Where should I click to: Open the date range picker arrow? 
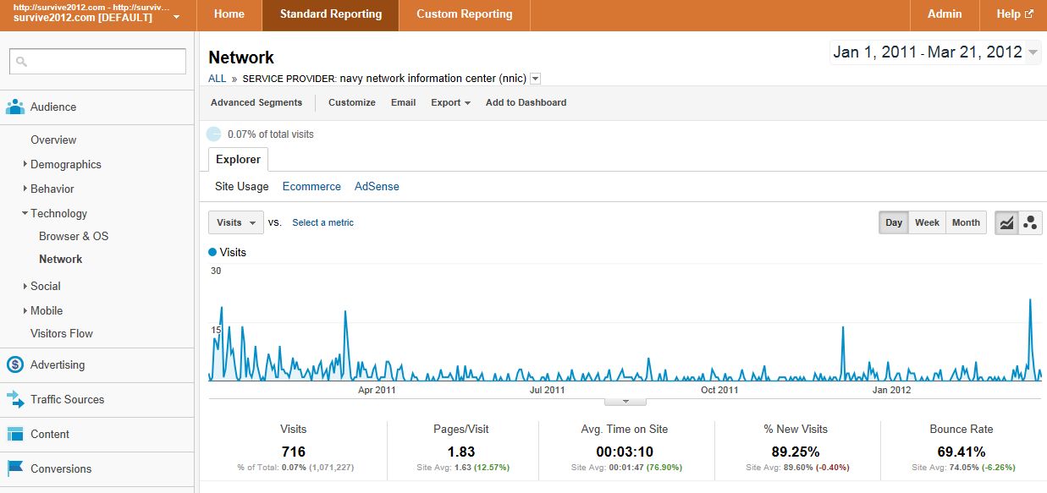coord(1033,52)
